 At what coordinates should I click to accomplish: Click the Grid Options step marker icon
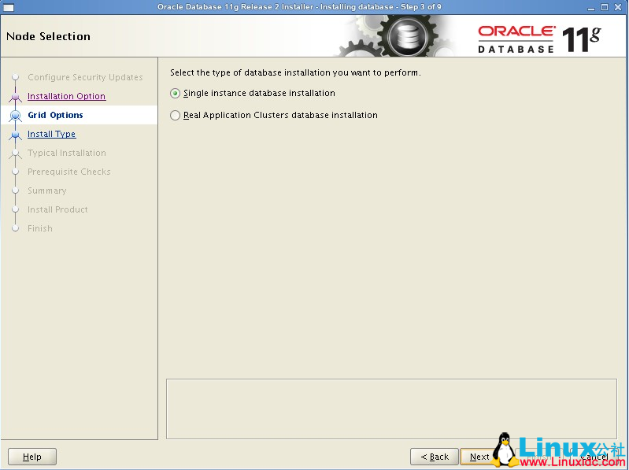pyautogui.click(x=15, y=115)
